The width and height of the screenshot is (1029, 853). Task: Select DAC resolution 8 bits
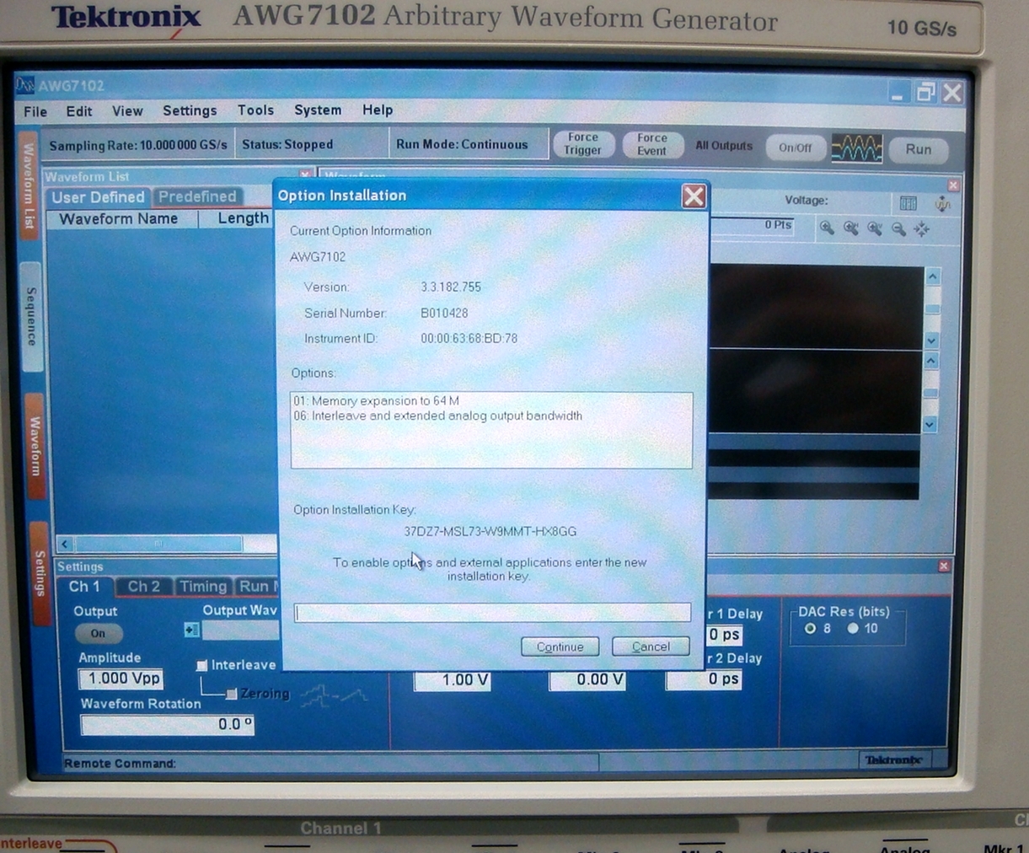pyautogui.click(x=811, y=629)
